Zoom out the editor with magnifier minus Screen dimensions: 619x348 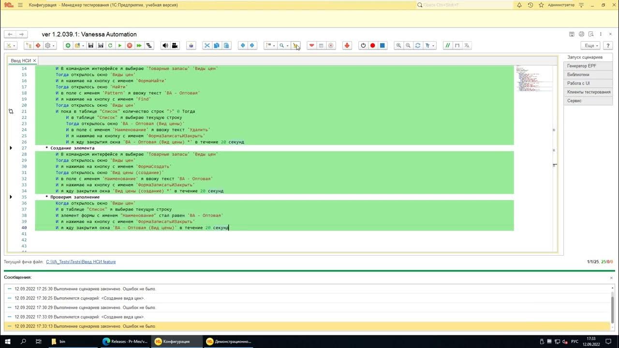(408, 45)
